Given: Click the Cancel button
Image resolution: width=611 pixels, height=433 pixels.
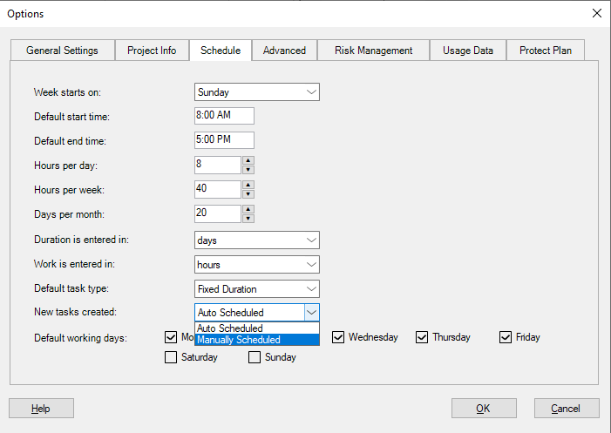Looking at the screenshot, I should [565, 409].
